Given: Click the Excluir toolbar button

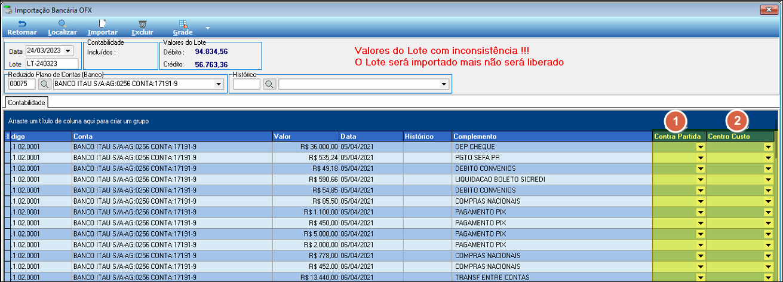Looking at the screenshot, I should click(x=142, y=27).
